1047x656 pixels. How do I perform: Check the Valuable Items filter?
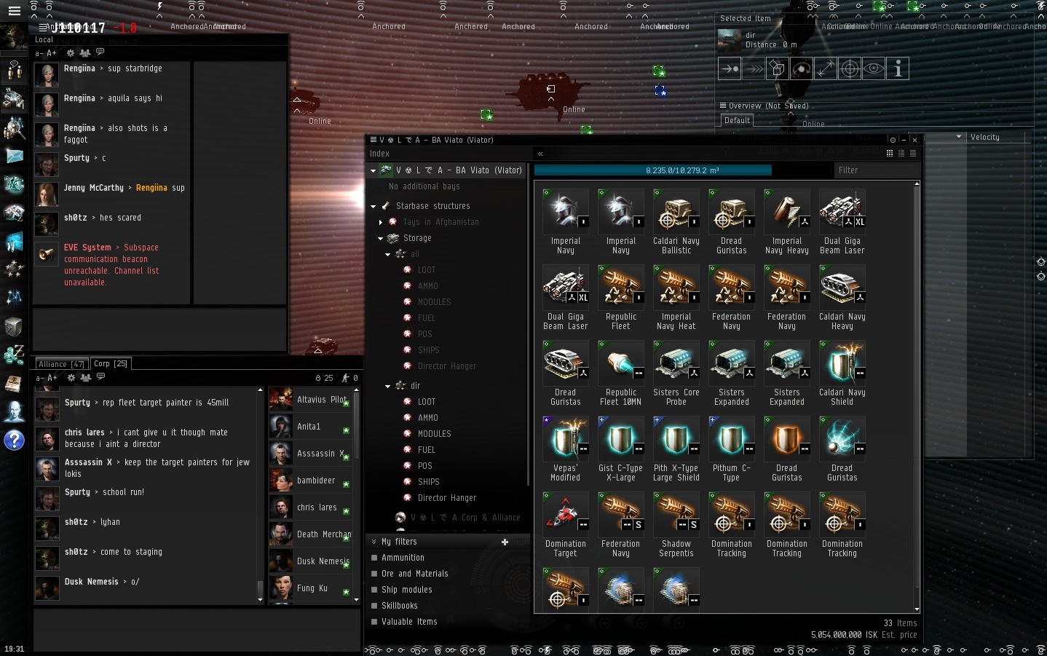pyautogui.click(x=374, y=622)
